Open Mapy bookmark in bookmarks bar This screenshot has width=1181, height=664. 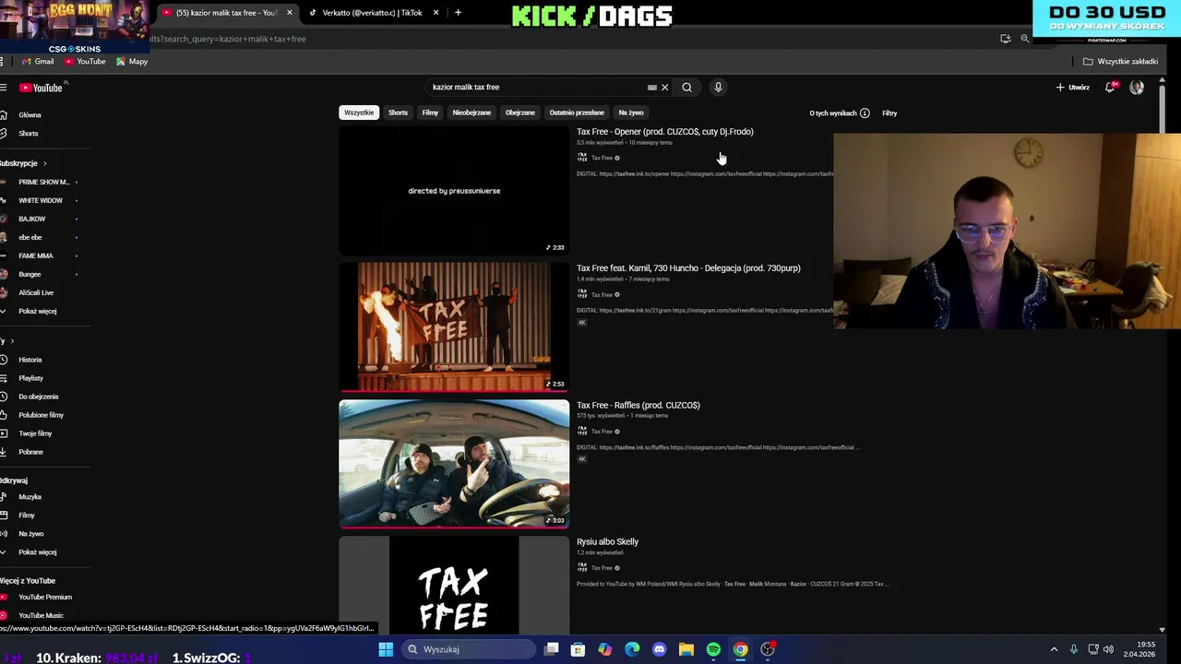click(x=132, y=62)
